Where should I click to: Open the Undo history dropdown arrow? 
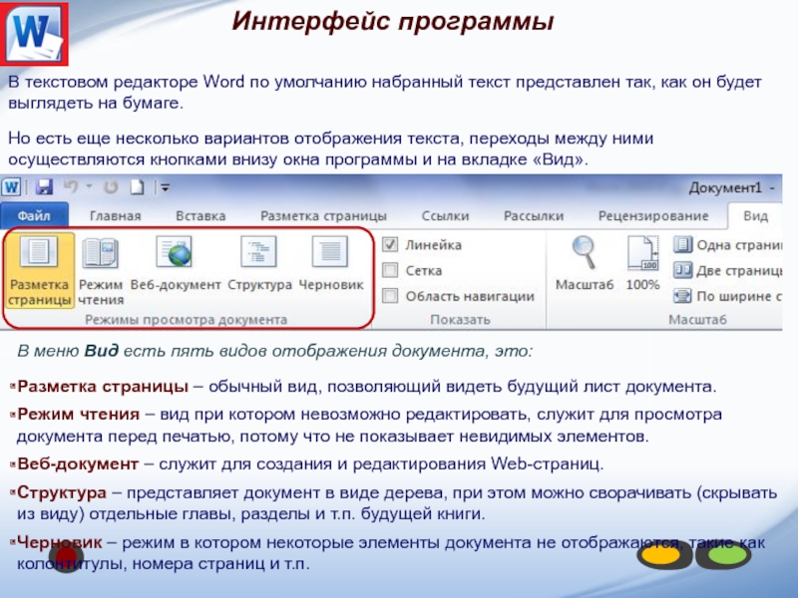click(89, 187)
